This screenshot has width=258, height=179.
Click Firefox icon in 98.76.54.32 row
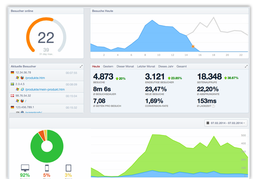click(22, 101)
